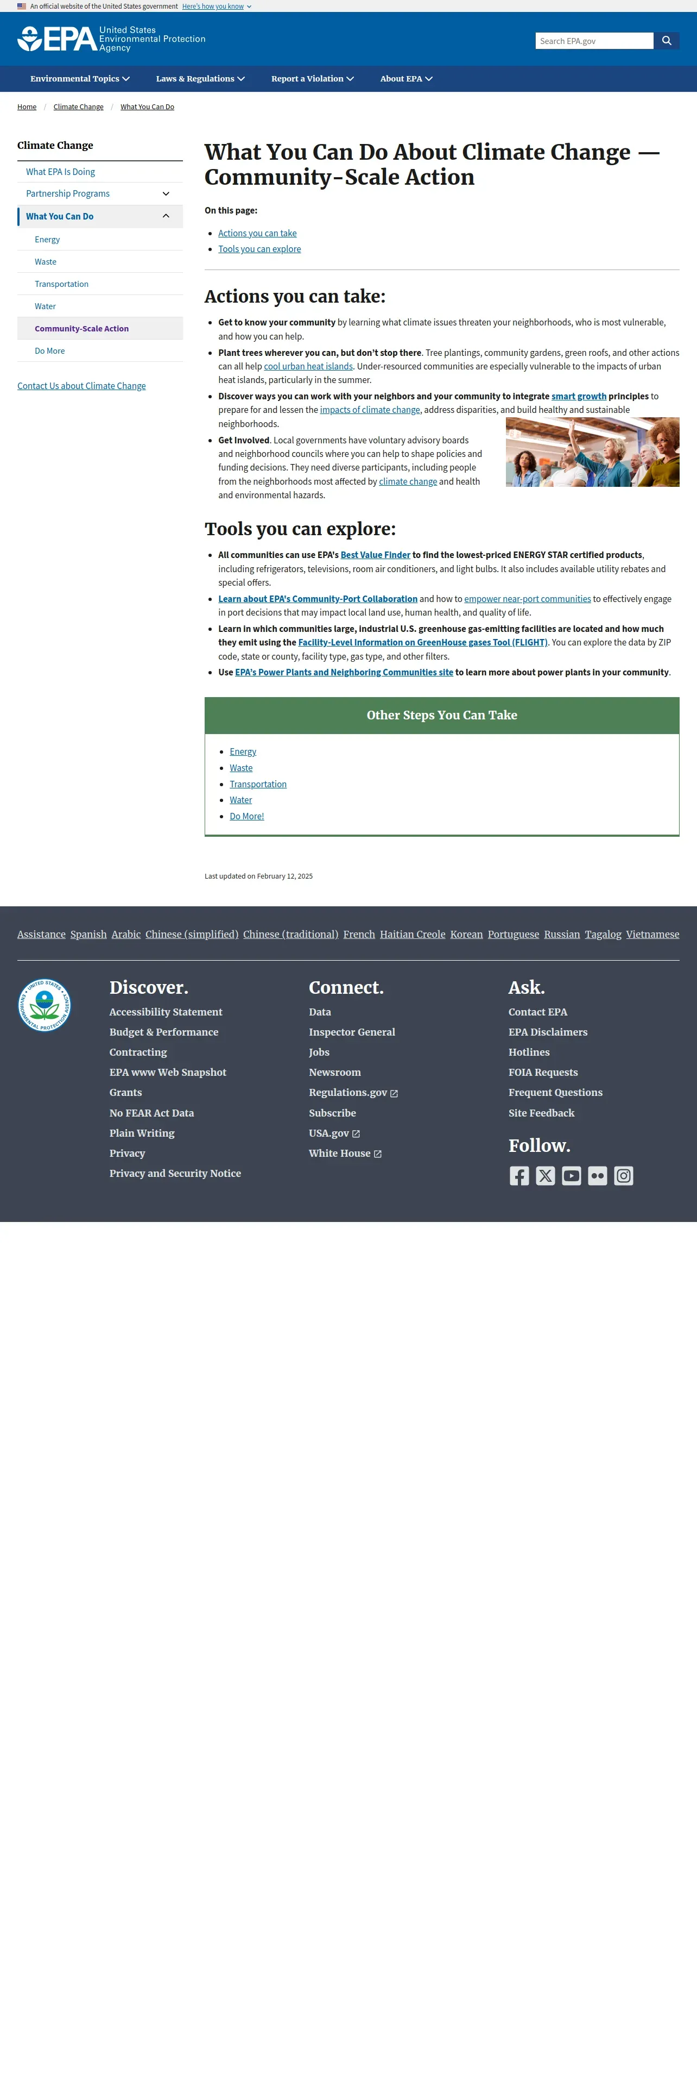Open About EPA dropdown menu
This screenshot has height=2093, width=697.
[407, 79]
